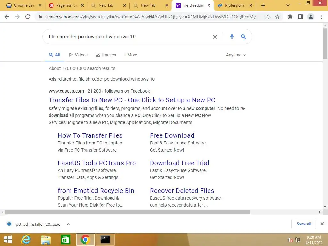Close the 'file shredder' tab
328x246 pixels.
click(209, 5)
